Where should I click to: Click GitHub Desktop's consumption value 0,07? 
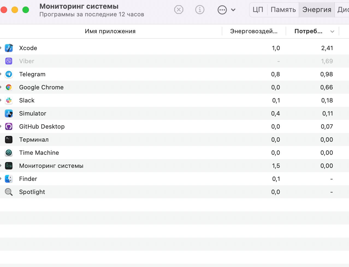(327, 126)
